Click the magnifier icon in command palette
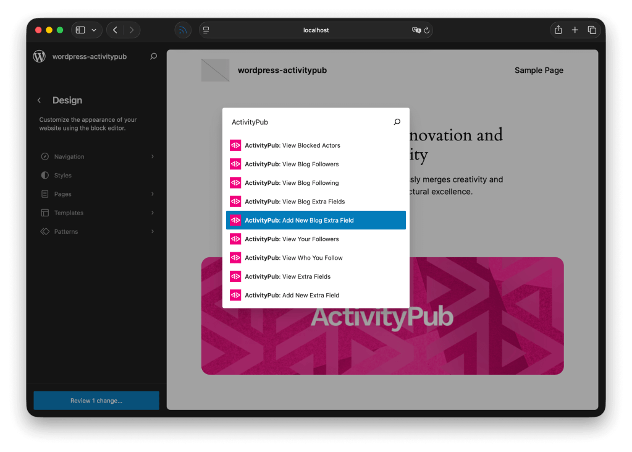This screenshot has width=632, height=452. click(x=397, y=122)
